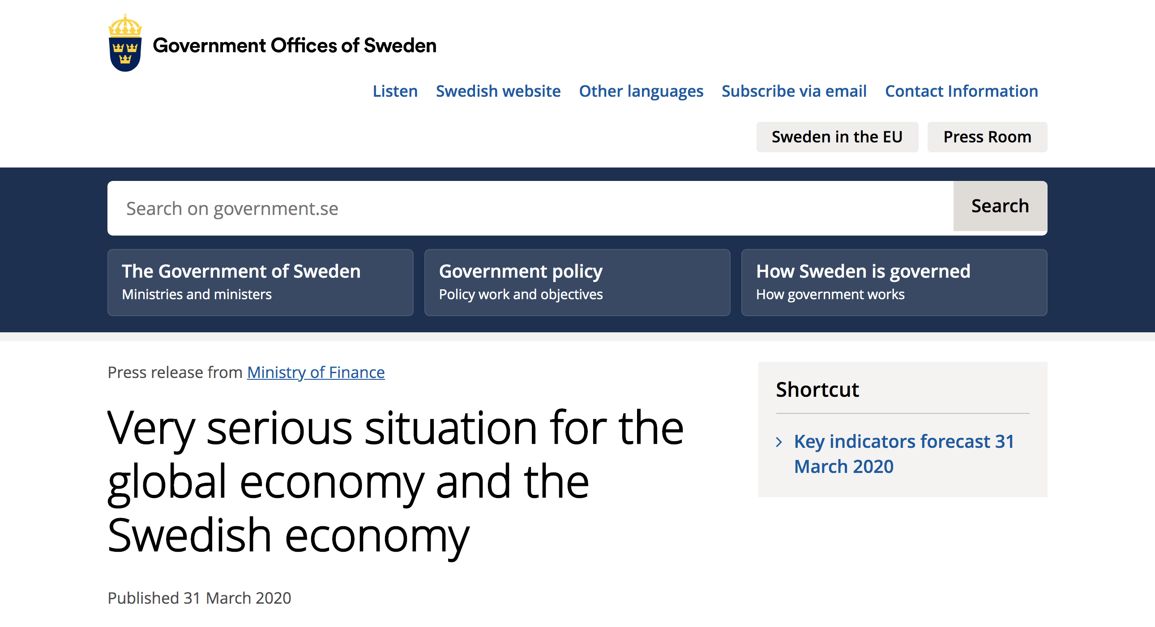Viewport: 1155px width, 627px height.
Task: Expand The Government of Sweden menu
Action: tap(260, 283)
